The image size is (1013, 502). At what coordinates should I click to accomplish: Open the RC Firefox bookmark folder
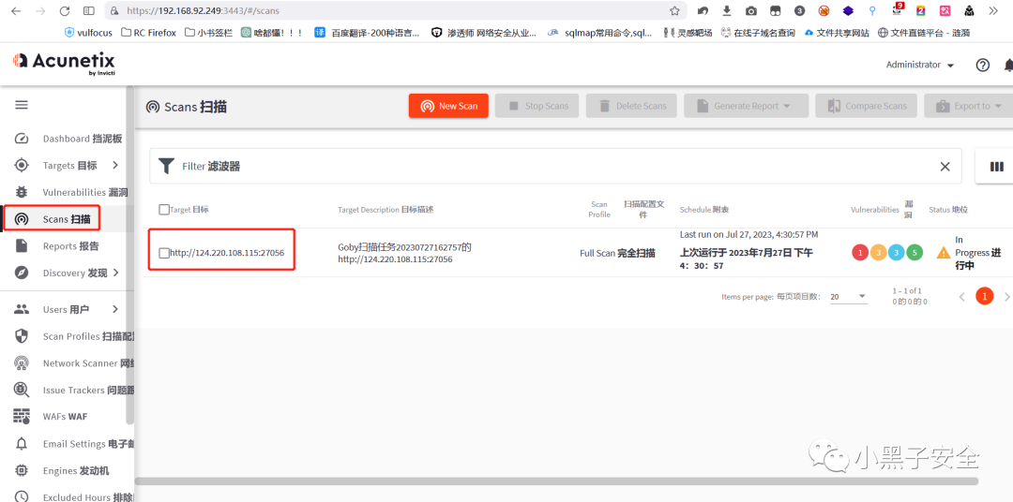coord(148,32)
